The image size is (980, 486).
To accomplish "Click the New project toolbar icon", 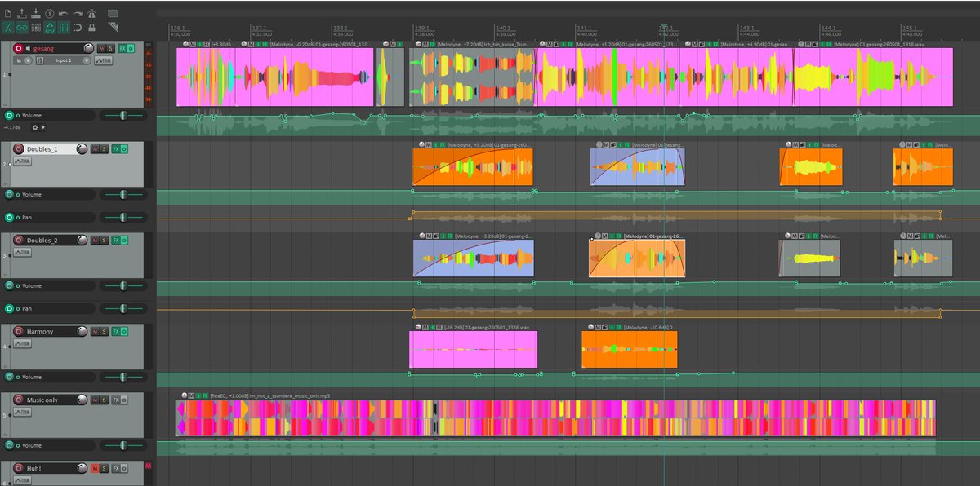I will point(8,14).
